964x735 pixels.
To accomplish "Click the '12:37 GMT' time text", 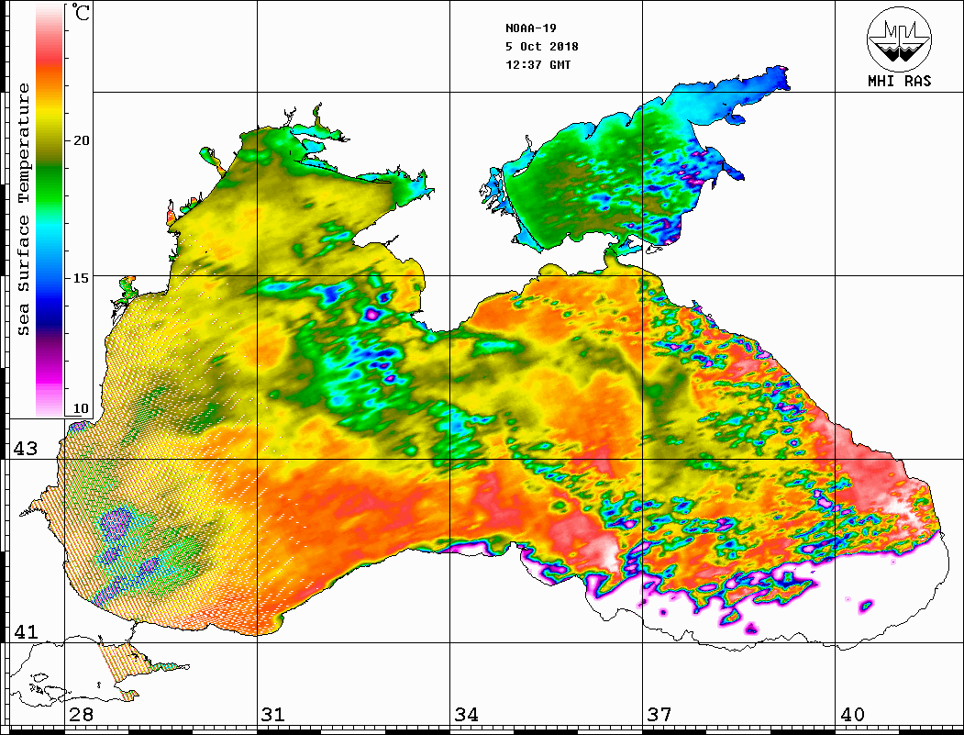I will (537, 65).
